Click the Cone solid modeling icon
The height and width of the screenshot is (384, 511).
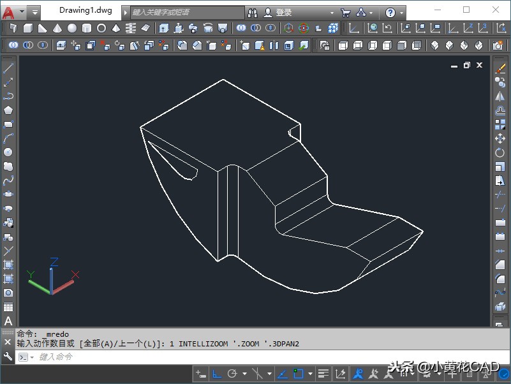(57, 29)
